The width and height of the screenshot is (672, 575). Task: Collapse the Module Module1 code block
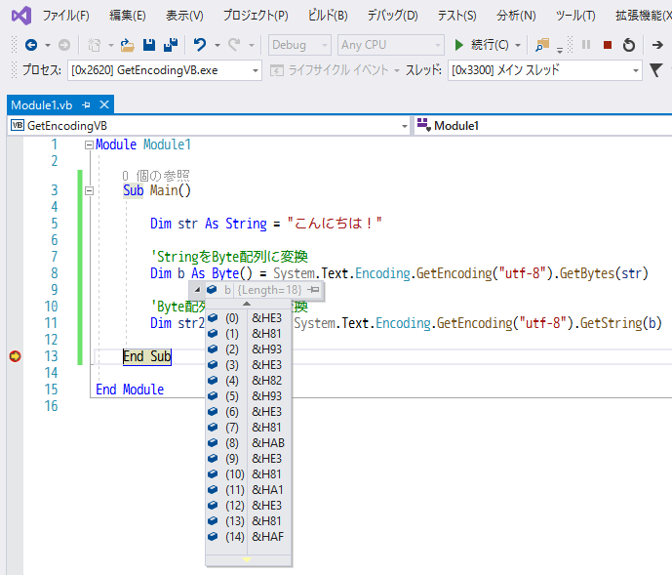tap(90, 144)
